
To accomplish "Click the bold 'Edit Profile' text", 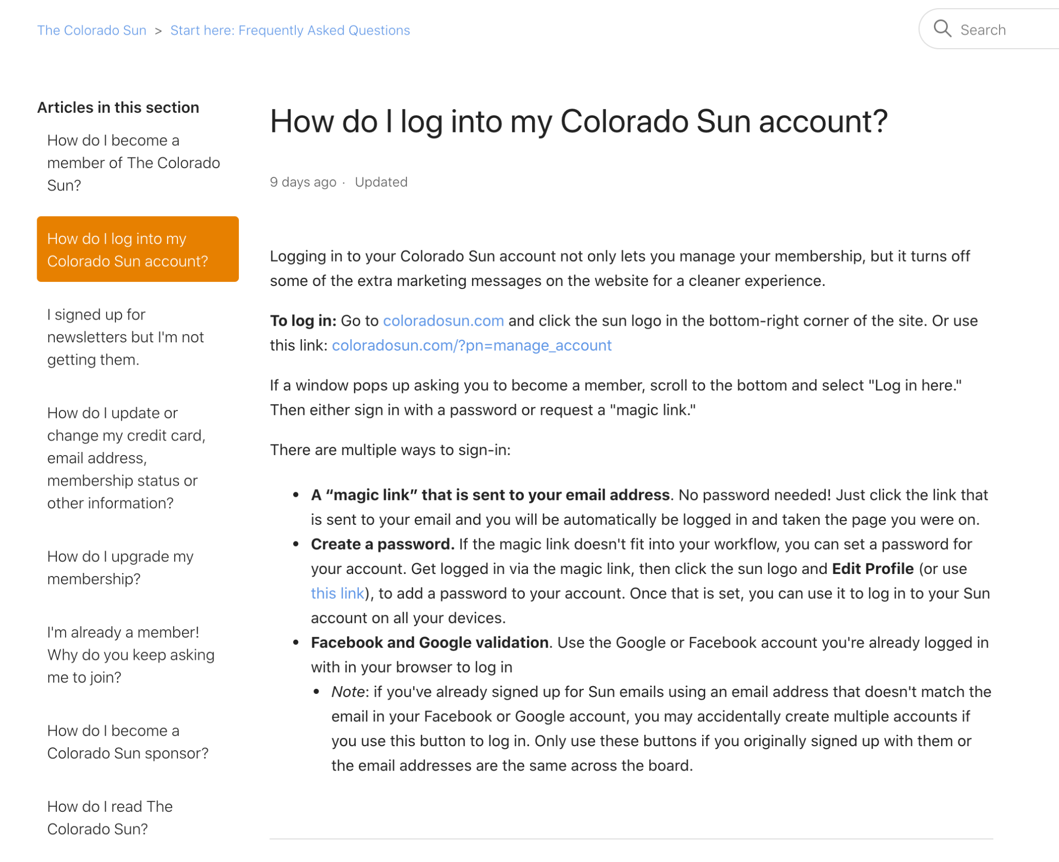I will click(872, 569).
